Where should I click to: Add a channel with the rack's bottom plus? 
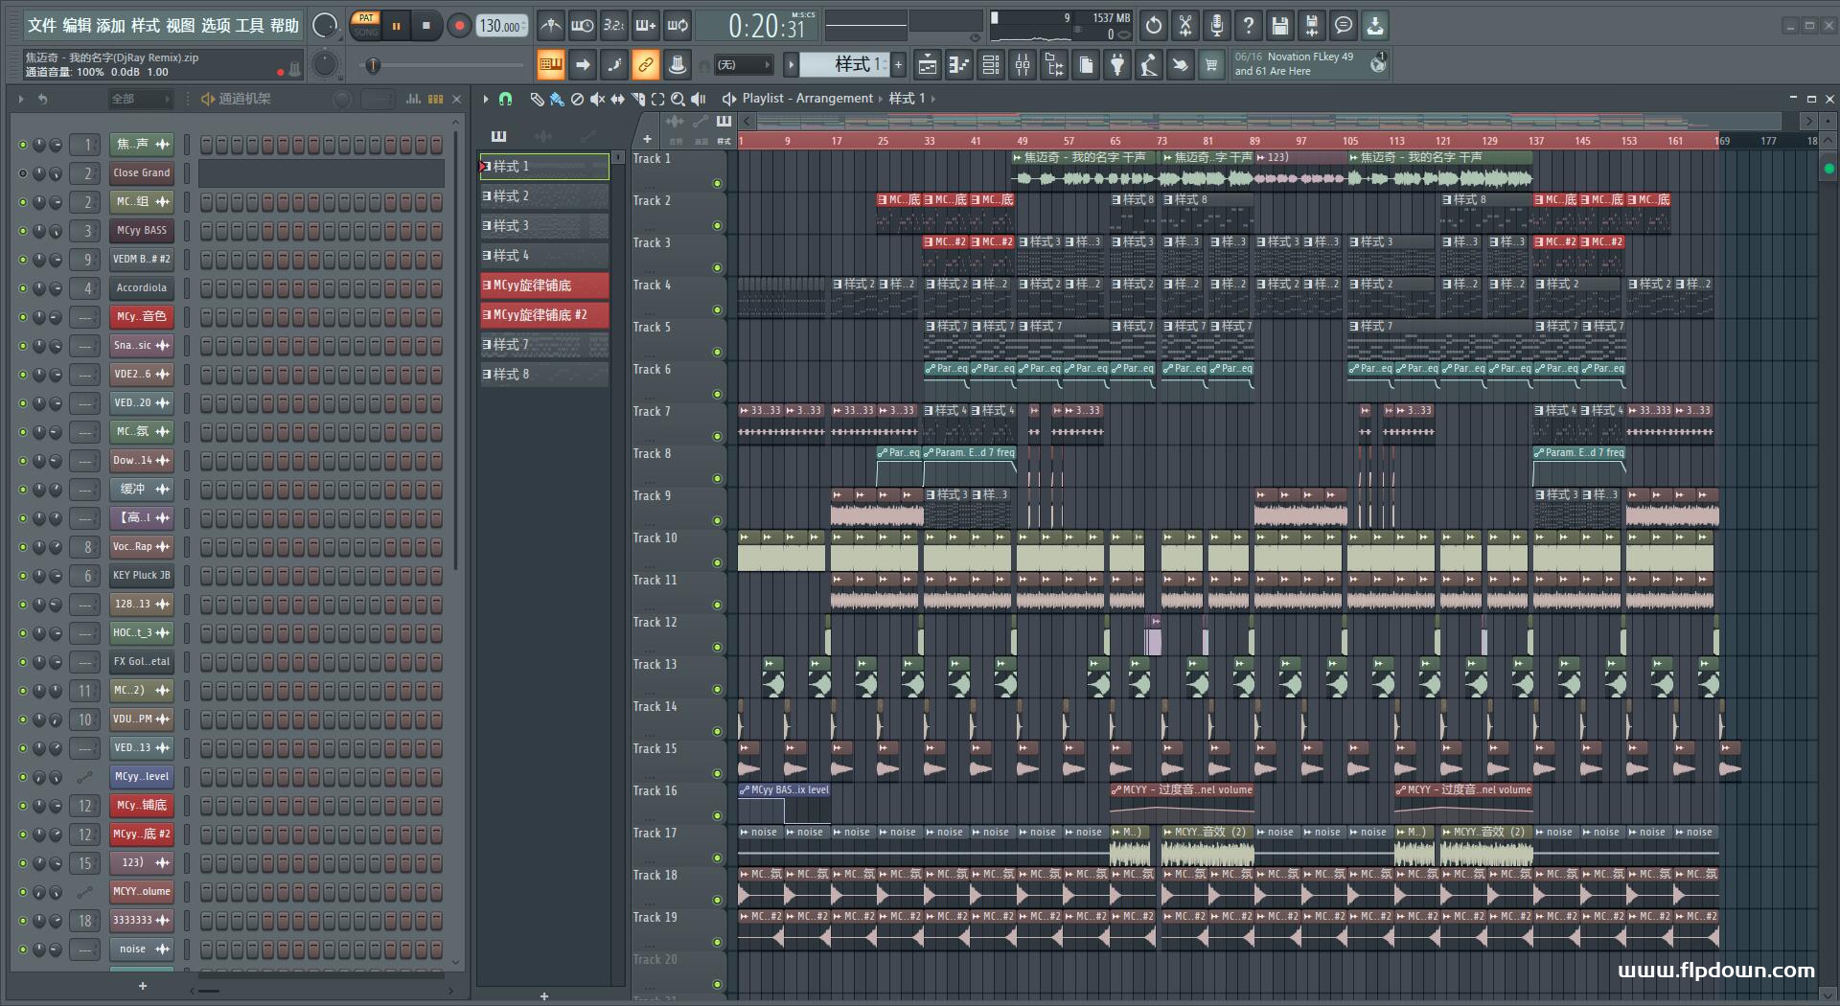coord(143,986)
